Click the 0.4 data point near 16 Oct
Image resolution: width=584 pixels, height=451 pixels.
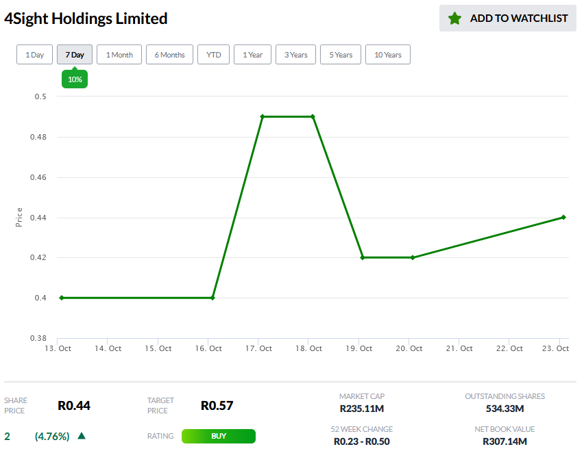212,298
